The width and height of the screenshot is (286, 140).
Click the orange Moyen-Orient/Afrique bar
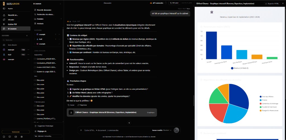pos(257,57)
